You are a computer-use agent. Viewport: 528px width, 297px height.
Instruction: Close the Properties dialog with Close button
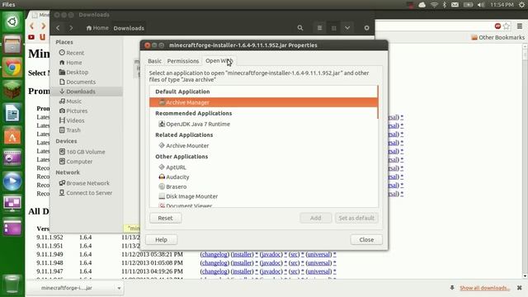pyautogui.click(x=366, y=240)
